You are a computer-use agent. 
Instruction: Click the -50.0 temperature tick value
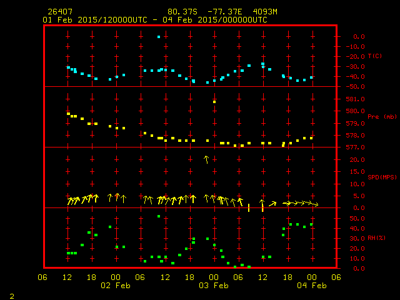356,87
